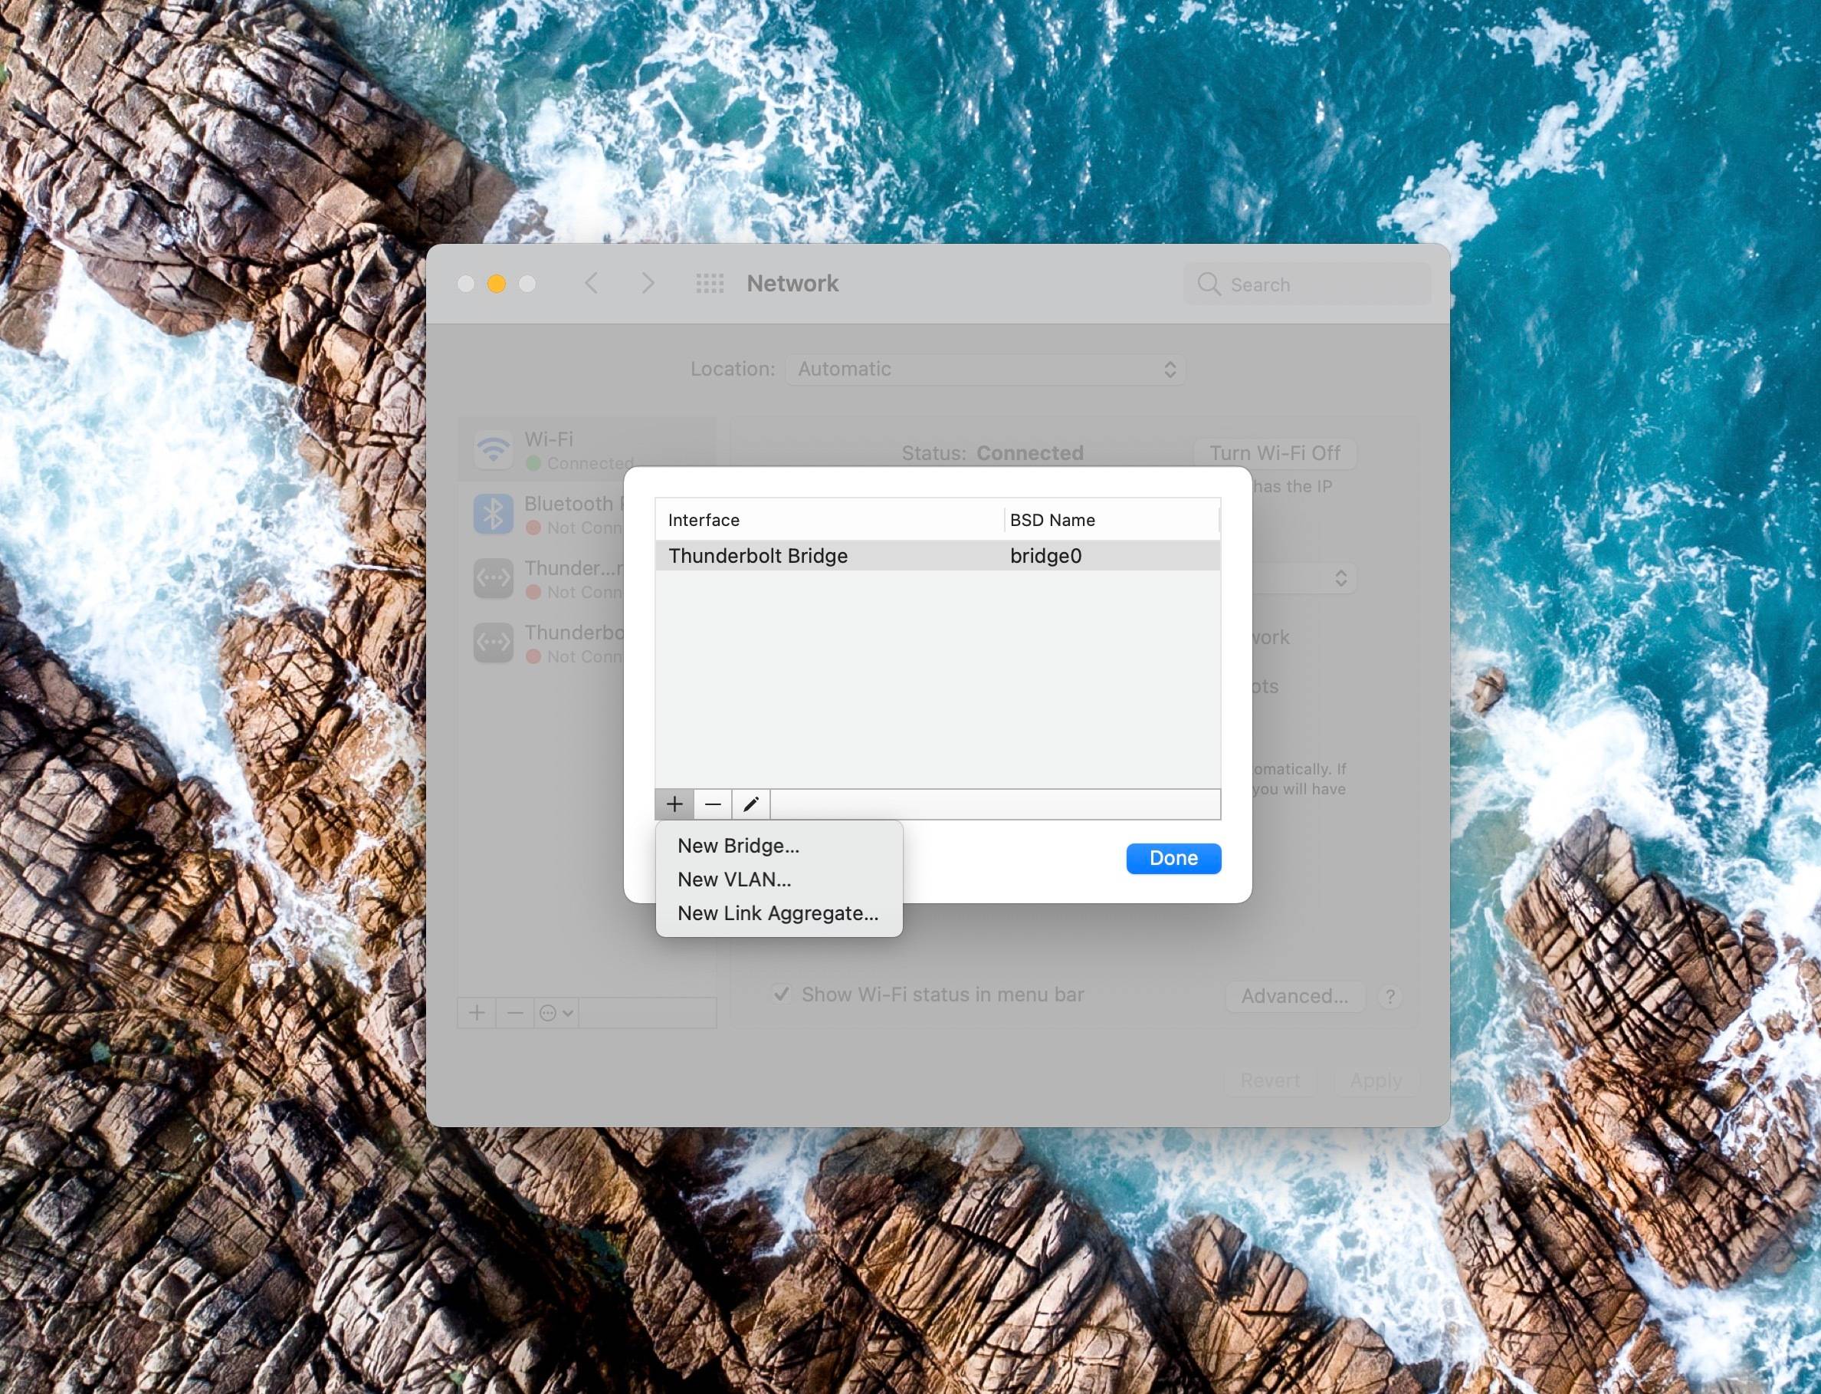The width and height of the screenshot is (1821, 1394).
Task: Click the magnifying glass search icon
Action: (x=1209, y=284)
